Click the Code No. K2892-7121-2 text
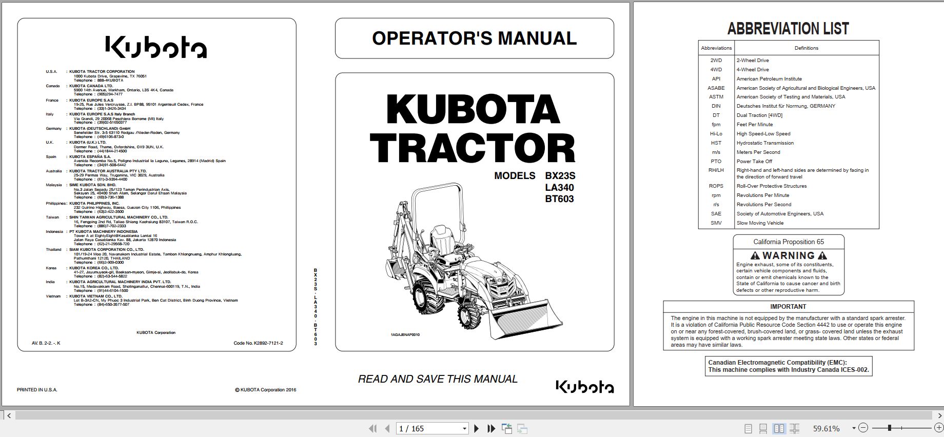Image resolution: width=944 pixels, height=437 pixels. (258, 343)
